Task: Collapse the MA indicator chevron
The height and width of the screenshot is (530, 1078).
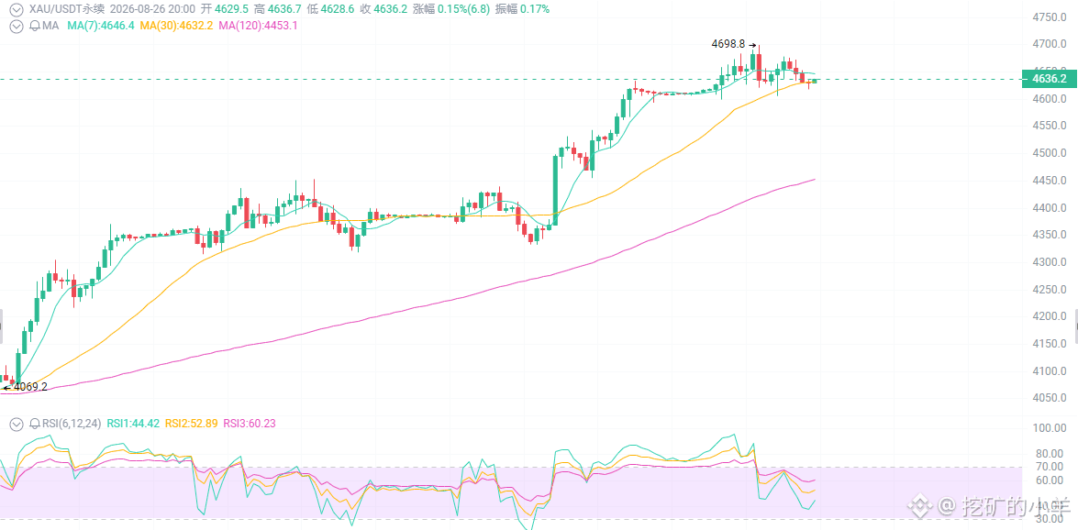Action: pos(16,26)
